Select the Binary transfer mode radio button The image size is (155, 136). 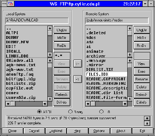70,112
